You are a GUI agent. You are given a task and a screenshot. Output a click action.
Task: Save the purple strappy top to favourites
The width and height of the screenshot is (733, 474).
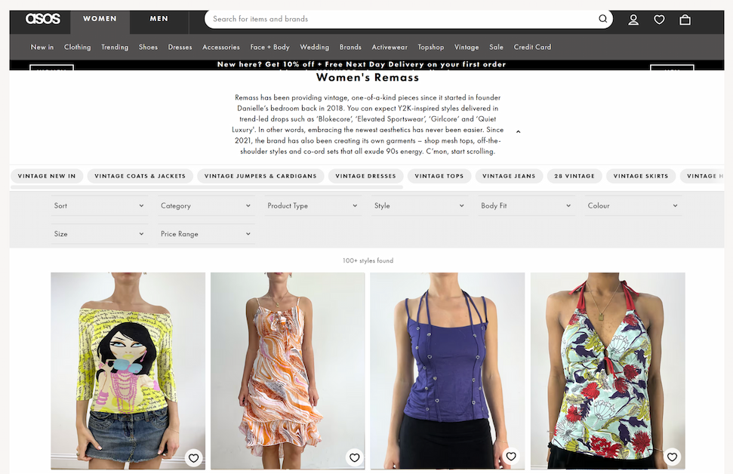[511, 456]
